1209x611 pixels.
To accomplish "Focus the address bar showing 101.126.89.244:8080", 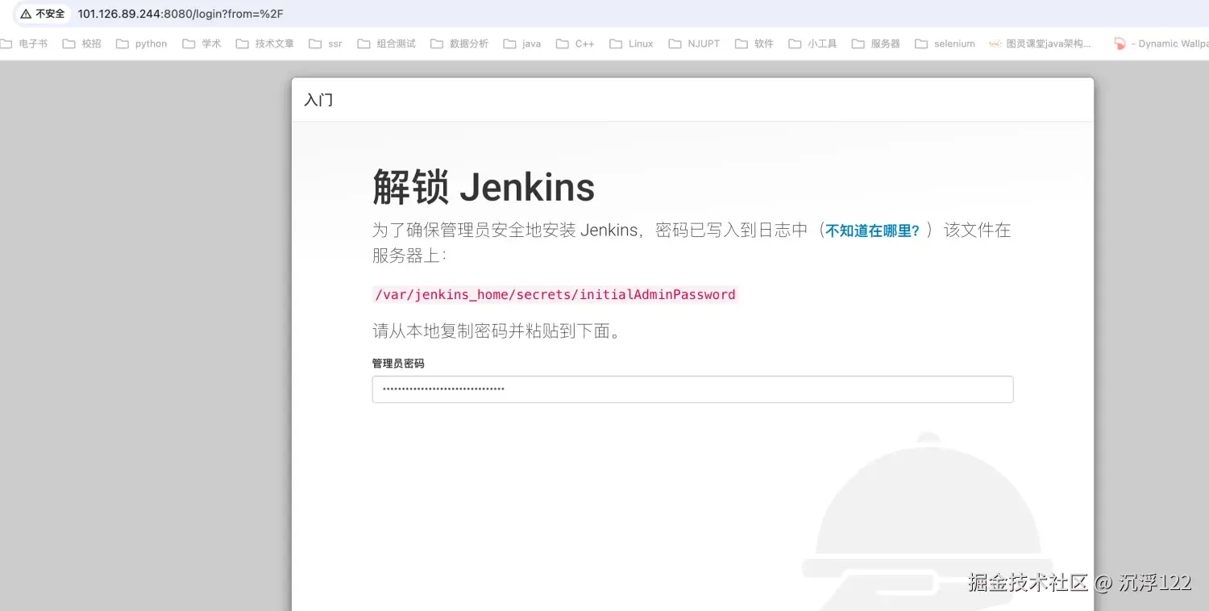I will pyautogui.click(x=181, y=14).
